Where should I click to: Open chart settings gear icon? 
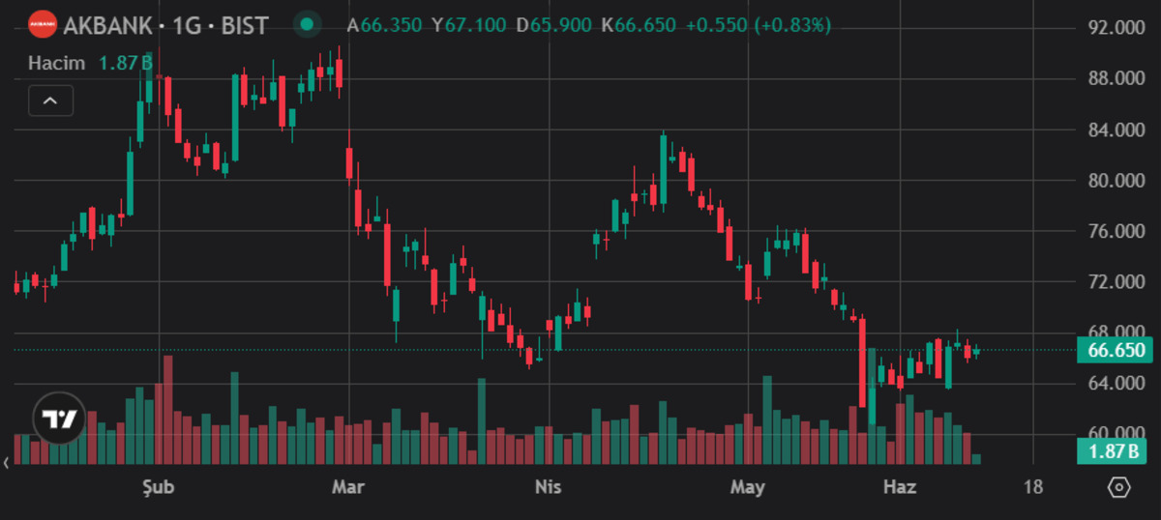[1119, 487]
